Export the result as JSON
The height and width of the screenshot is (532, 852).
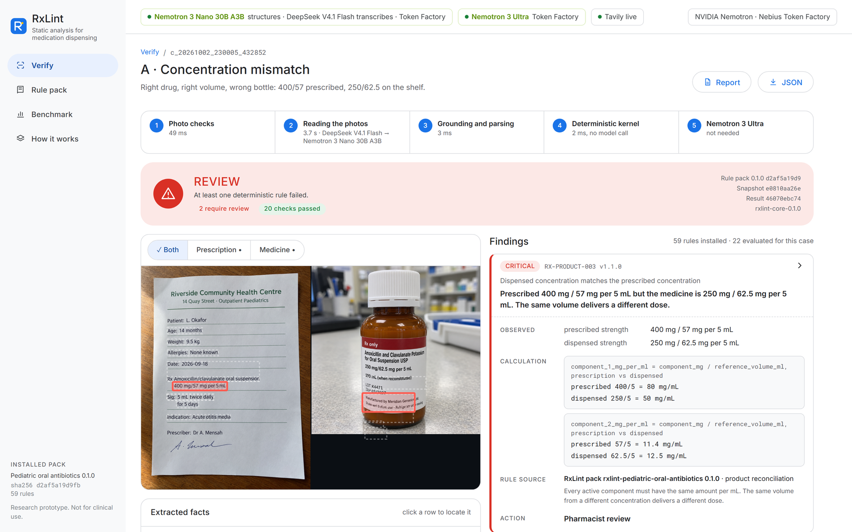pyautogui.click(x=786, y=82)
